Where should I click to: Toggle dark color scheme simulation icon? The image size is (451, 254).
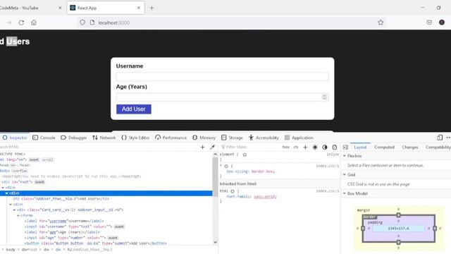pyautogui.click(x=325, y=147)
